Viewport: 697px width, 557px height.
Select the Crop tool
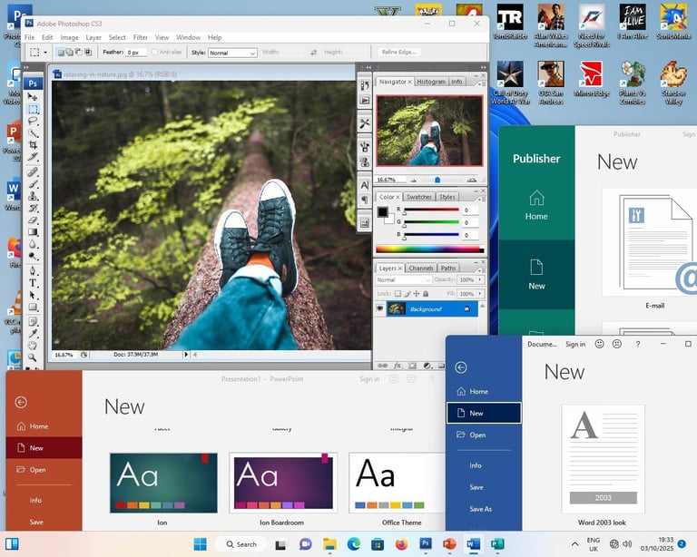(x=33, y=145)
